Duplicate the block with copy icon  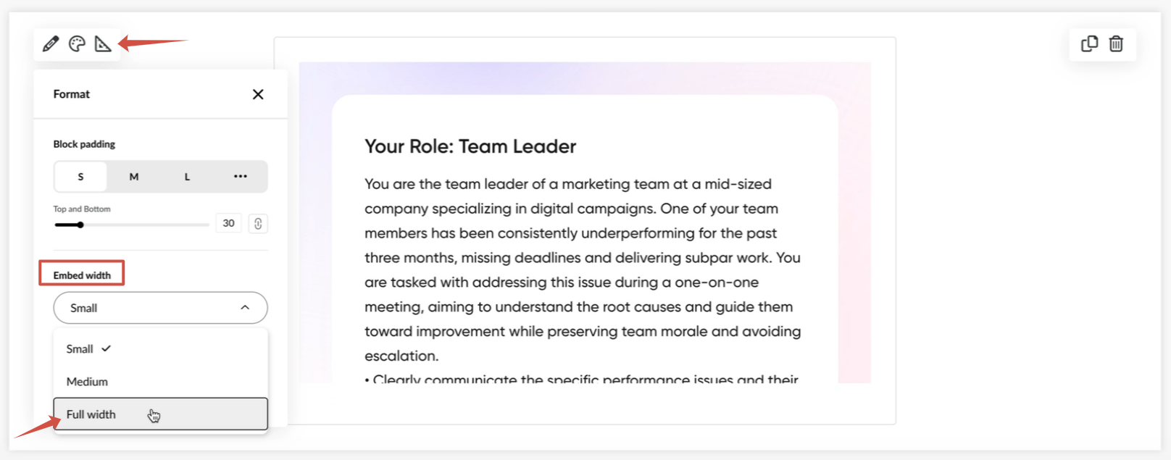pyautogui.click(x=1089, y=44)
